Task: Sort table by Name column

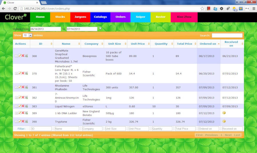Action: pos(67,44)
